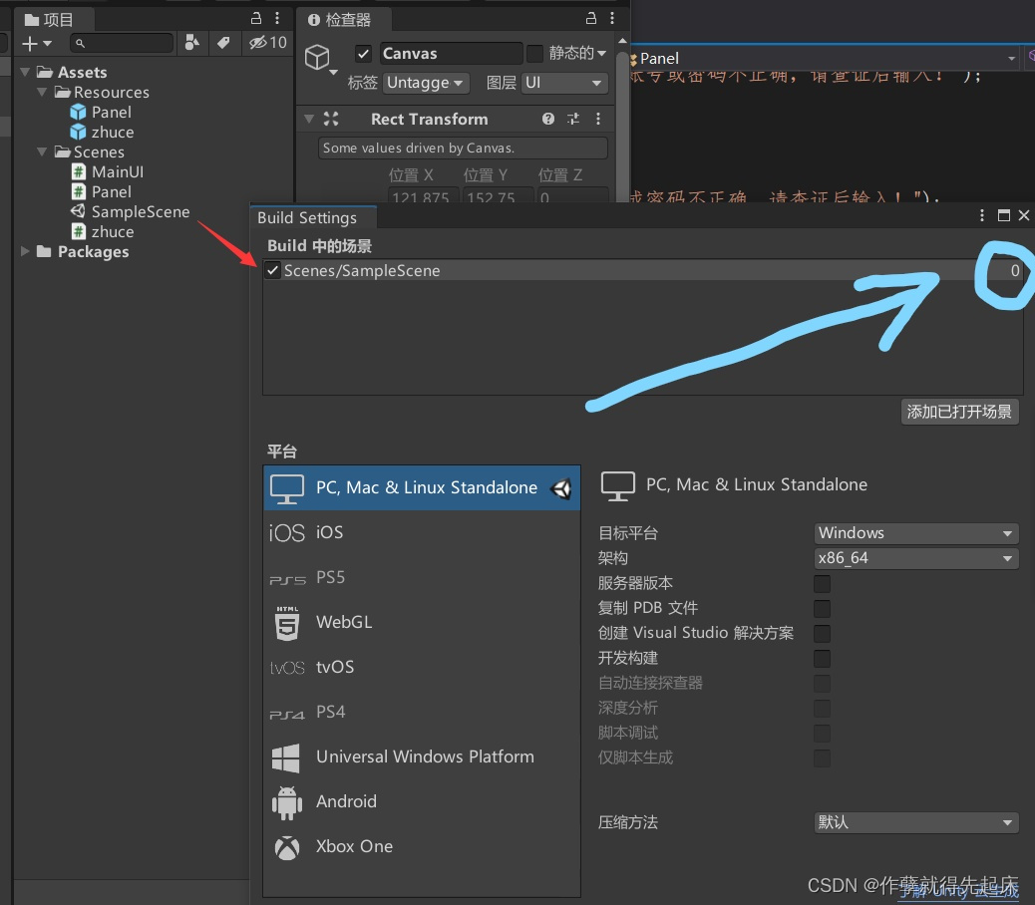
Task: Open the 静态的 static dropdown arrow
Action: click(x=601, y=53)
